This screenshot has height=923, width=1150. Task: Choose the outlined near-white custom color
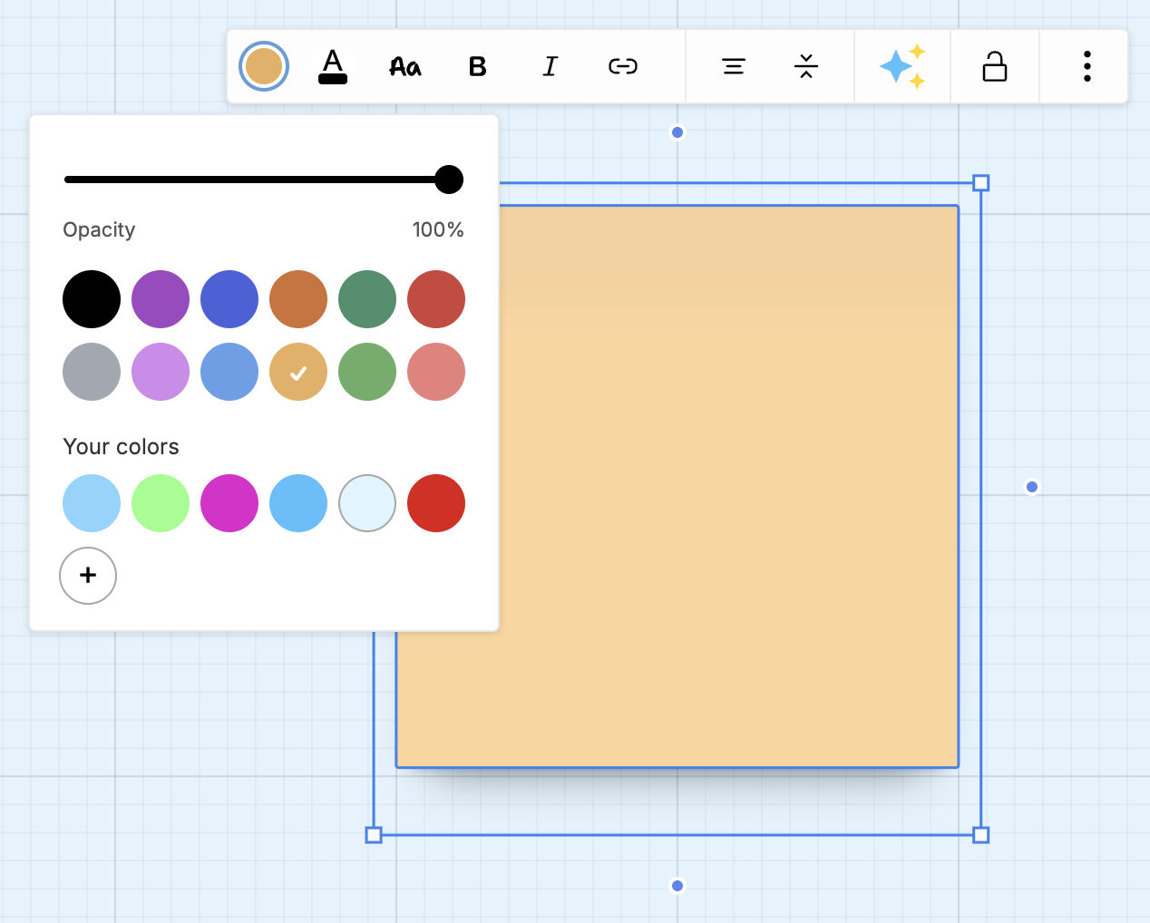click(x=367, y=503)
